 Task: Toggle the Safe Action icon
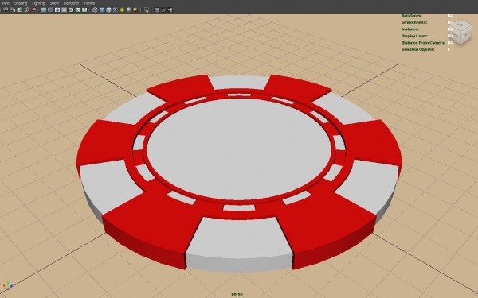point(77,10)
